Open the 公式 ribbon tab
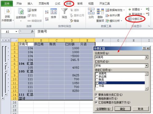This screenshot has height=114, width=153. [58, 4]
